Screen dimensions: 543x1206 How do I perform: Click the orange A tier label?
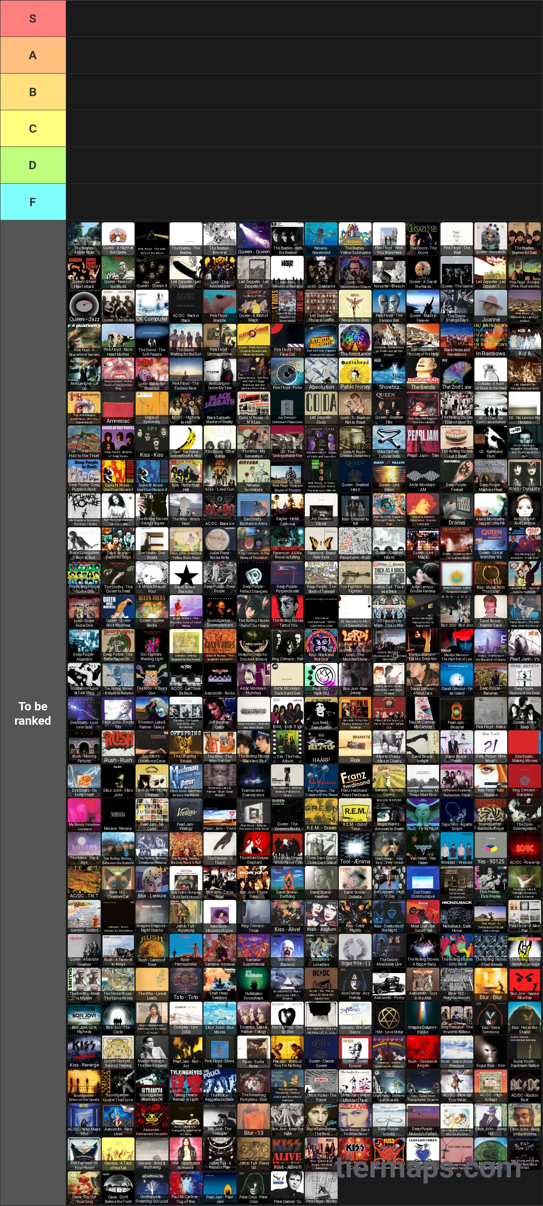[33, 55]
